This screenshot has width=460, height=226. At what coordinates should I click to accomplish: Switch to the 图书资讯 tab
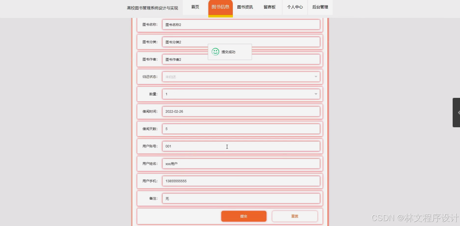click(245, 7)
